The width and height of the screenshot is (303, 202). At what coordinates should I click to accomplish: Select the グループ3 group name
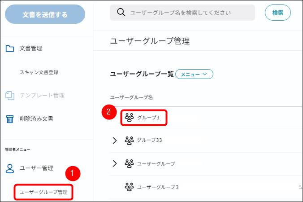(x=148, y=118)
